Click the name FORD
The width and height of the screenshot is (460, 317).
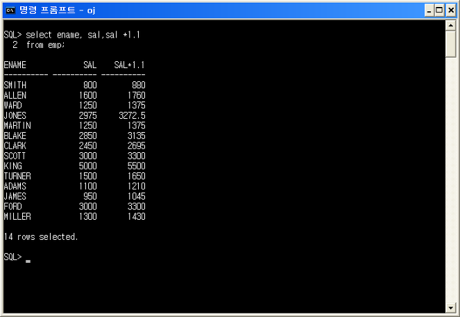tap(13, 206)
